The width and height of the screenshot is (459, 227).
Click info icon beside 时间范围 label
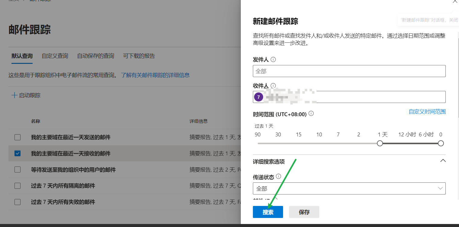pyautogui.click(x=311, y=113)
